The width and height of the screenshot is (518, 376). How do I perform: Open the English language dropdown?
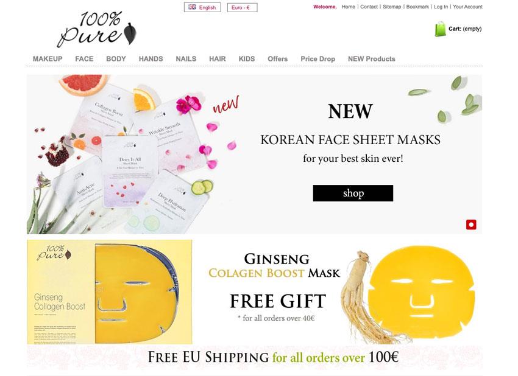(x=202, y=7)
